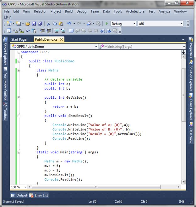Undo the last action with Undo icon
Screen dimensions: 196x207
tap(69, 24)
